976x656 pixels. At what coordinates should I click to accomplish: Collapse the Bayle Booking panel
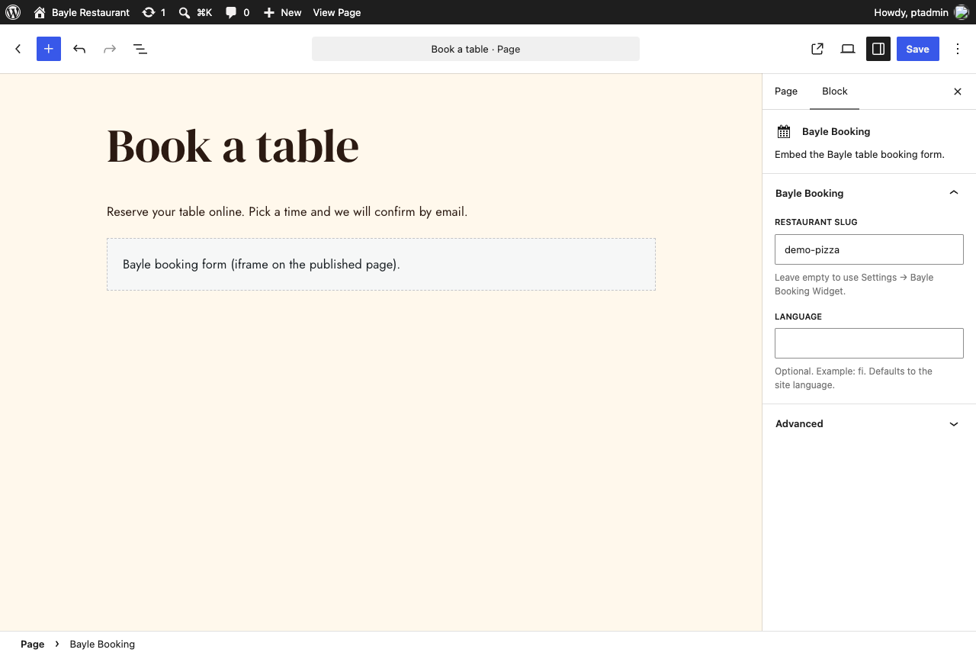pos(869,193)
